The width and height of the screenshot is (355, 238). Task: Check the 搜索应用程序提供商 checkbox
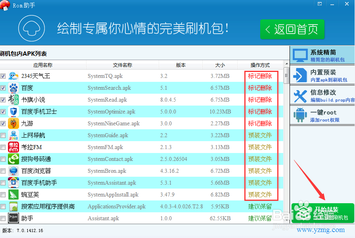[3, 206]
